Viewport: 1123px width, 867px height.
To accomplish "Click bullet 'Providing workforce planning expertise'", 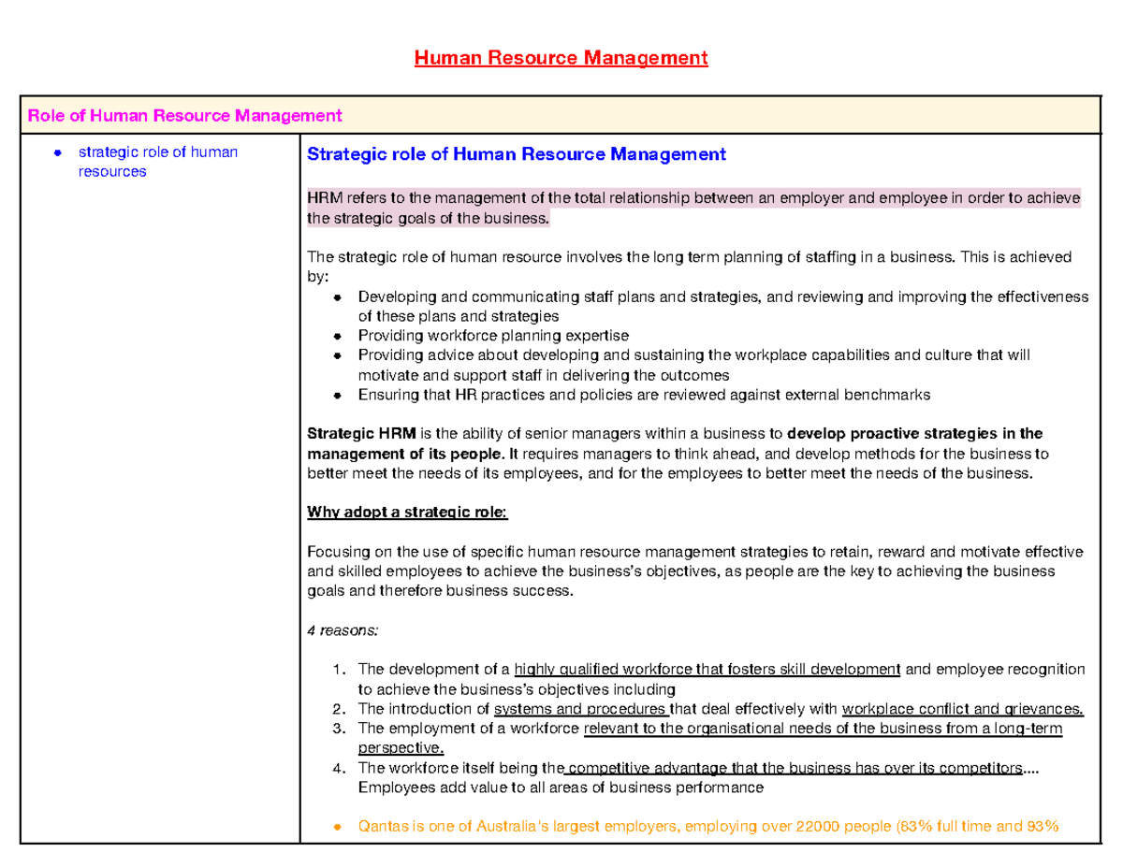I will click(493, 336).
